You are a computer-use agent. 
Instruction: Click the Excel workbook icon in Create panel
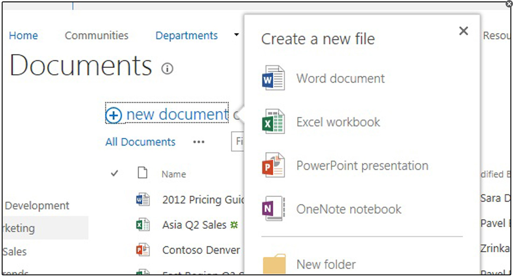273,122
